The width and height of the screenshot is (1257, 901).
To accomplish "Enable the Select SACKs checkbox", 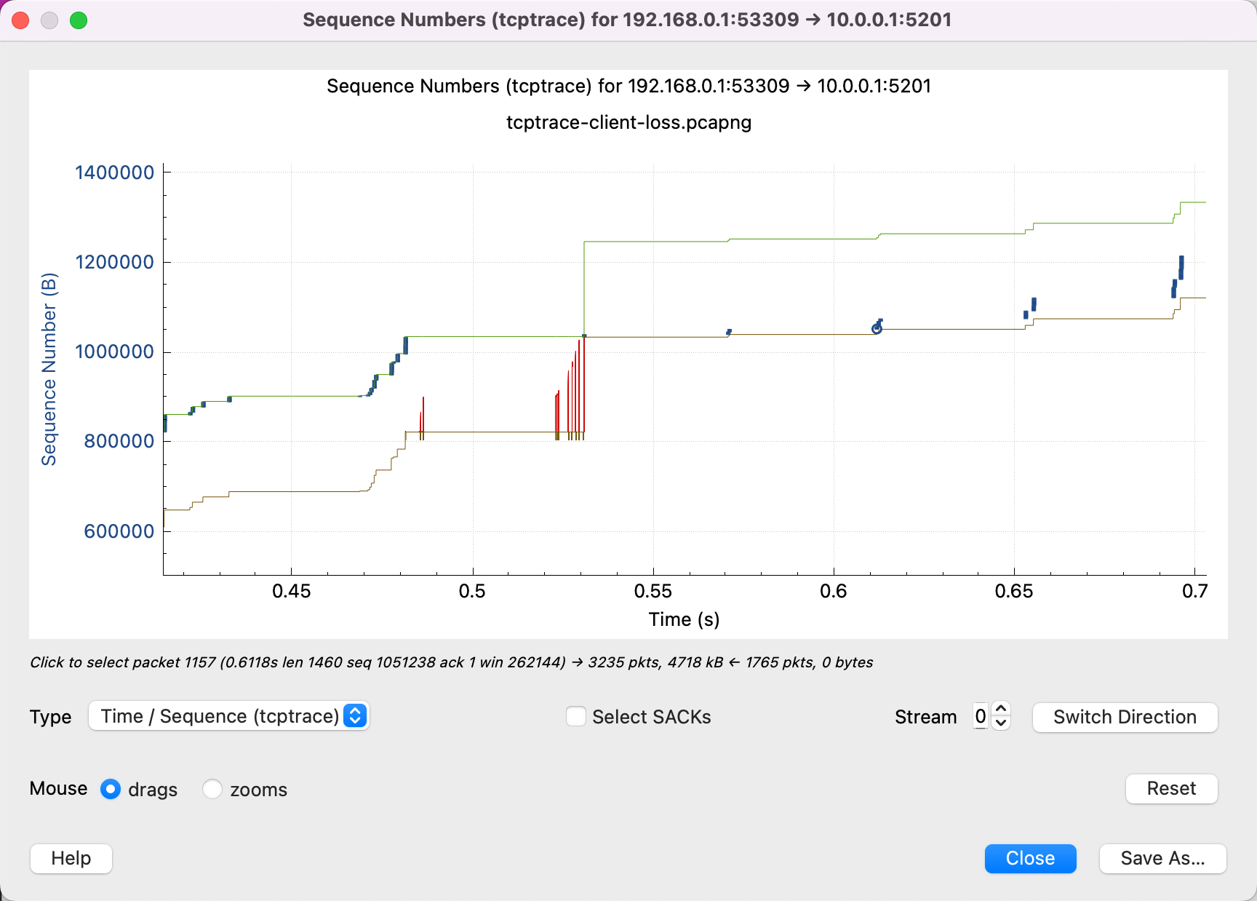I will (x=576, y=717).
